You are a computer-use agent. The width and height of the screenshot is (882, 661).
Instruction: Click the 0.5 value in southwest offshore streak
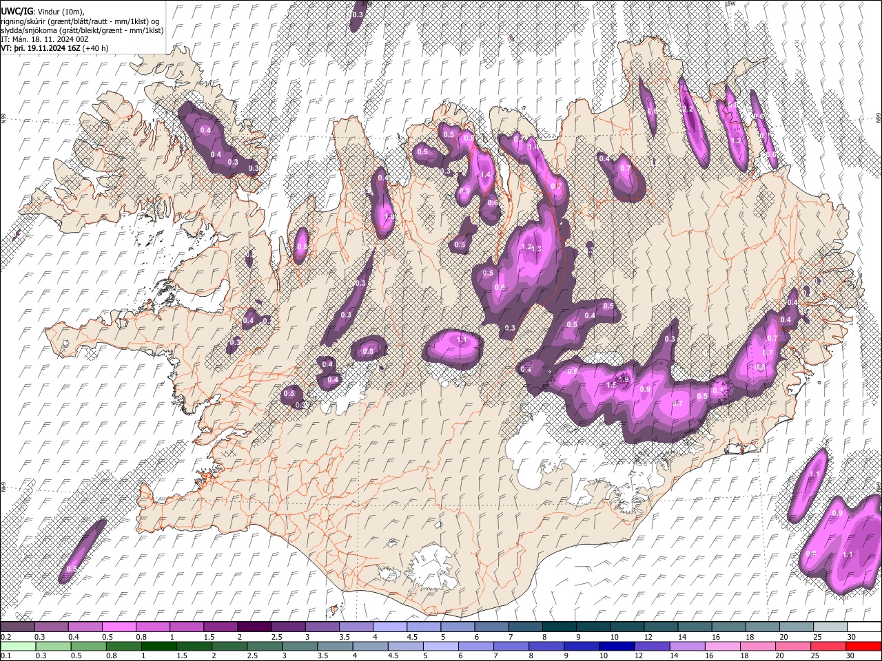[71, 569]
